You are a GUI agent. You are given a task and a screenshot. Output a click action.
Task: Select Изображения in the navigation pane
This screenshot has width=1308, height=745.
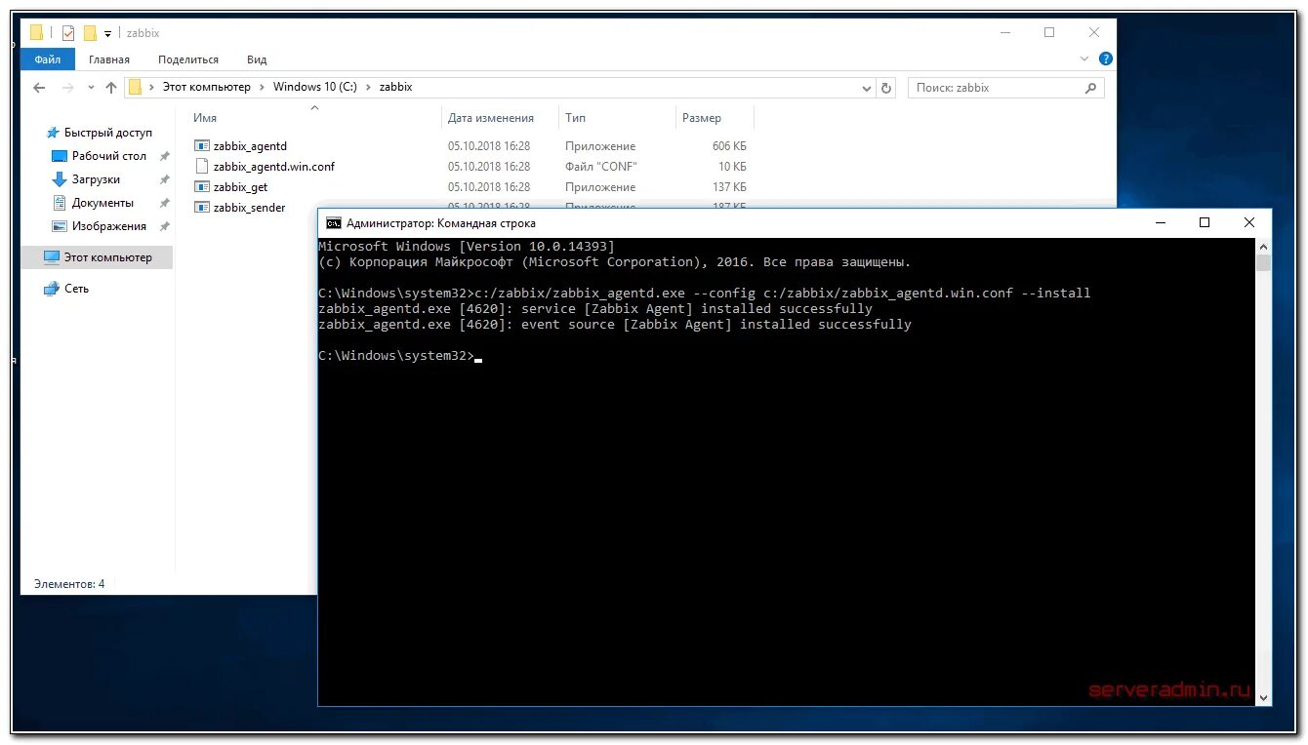coord(108,226)
